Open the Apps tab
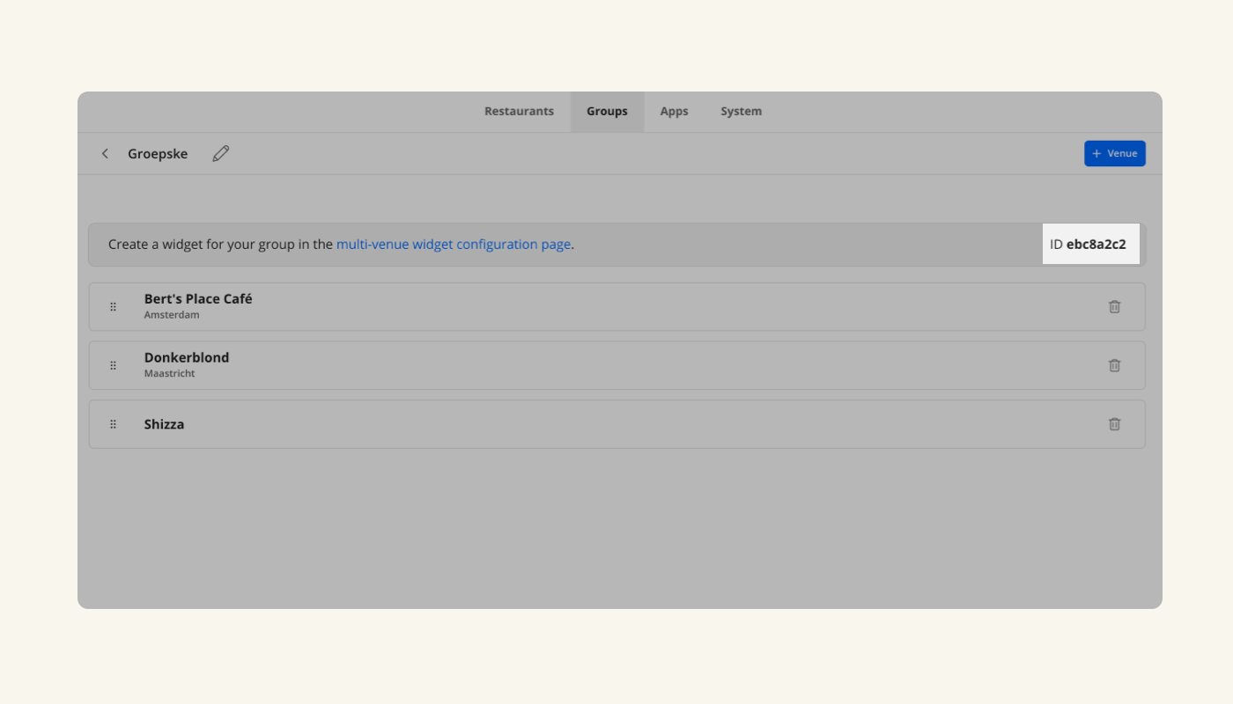 point(674,112)
